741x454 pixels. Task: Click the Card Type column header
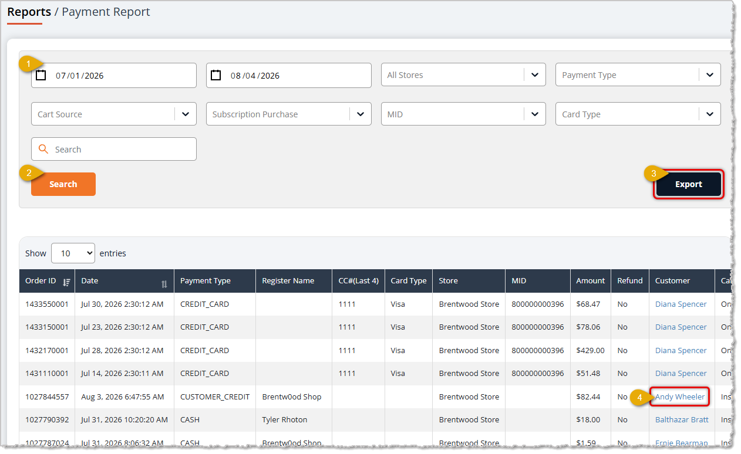(x=409, y=281)
